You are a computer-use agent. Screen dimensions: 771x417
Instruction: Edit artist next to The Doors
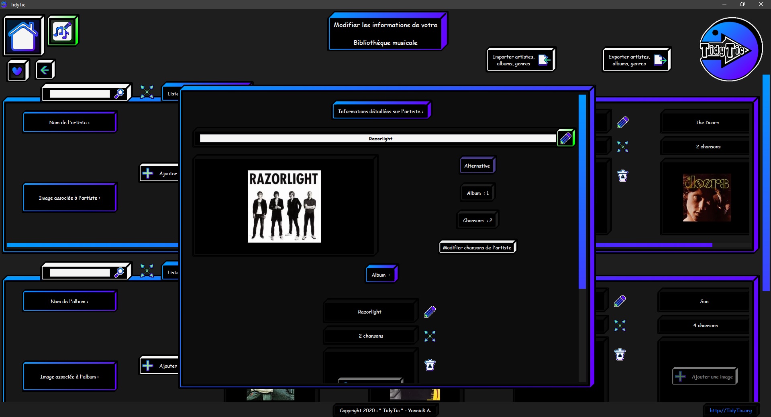(622, 122)
